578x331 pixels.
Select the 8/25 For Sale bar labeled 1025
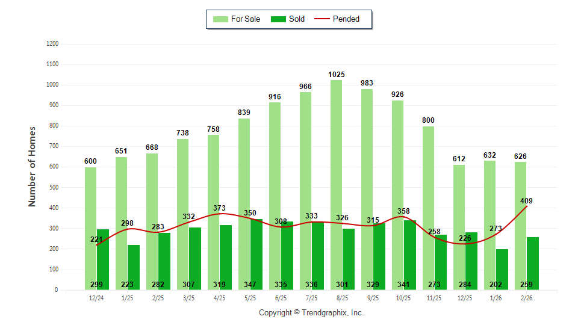336,181
